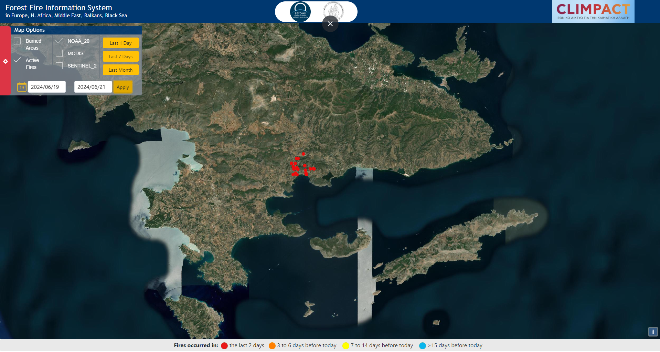
Task: Enable the MODIS checkbox
Action: (x=59, y=53)
